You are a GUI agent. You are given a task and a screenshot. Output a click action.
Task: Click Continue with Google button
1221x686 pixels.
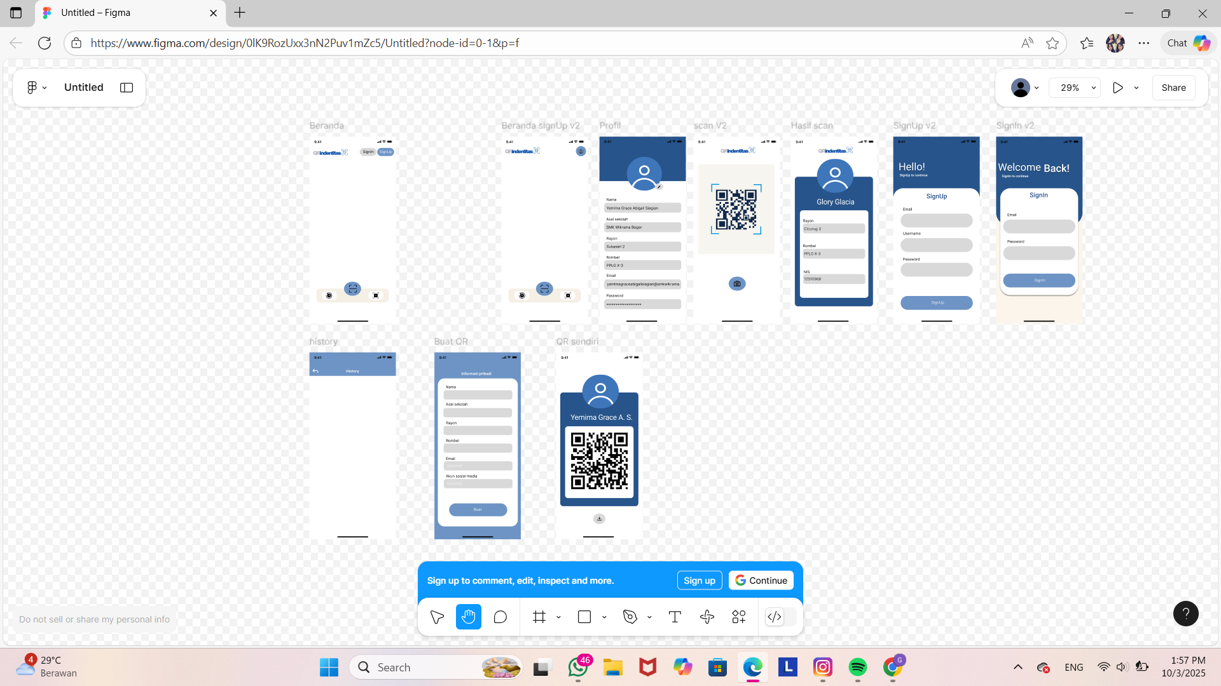tap(761, 581)
